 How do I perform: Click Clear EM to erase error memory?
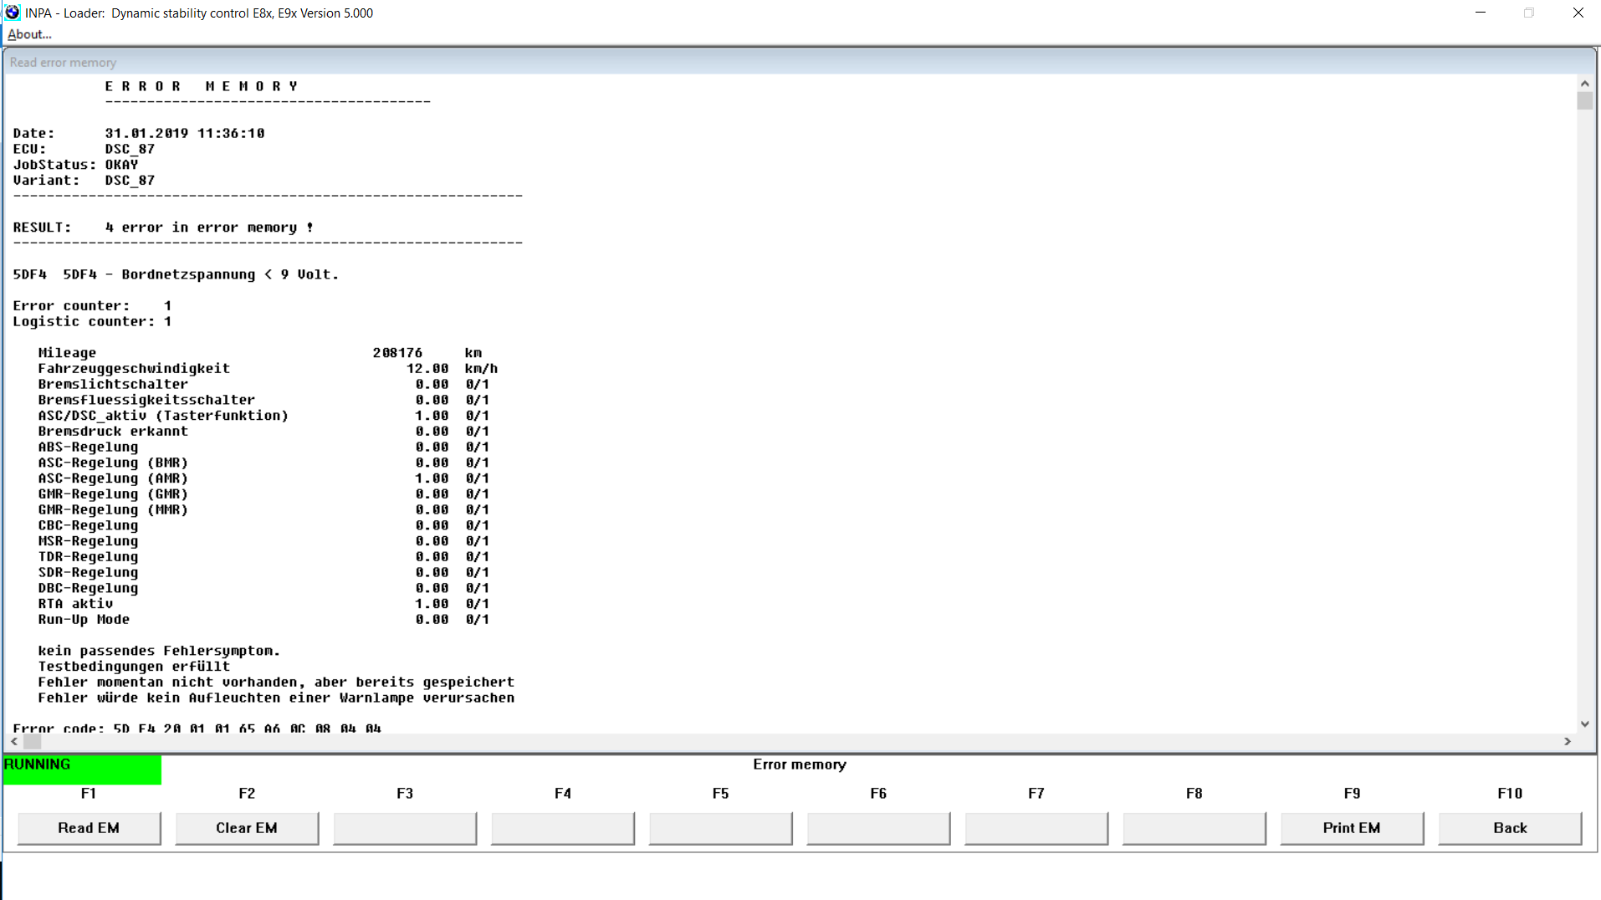pyautogui.click(x=247, y=828)
